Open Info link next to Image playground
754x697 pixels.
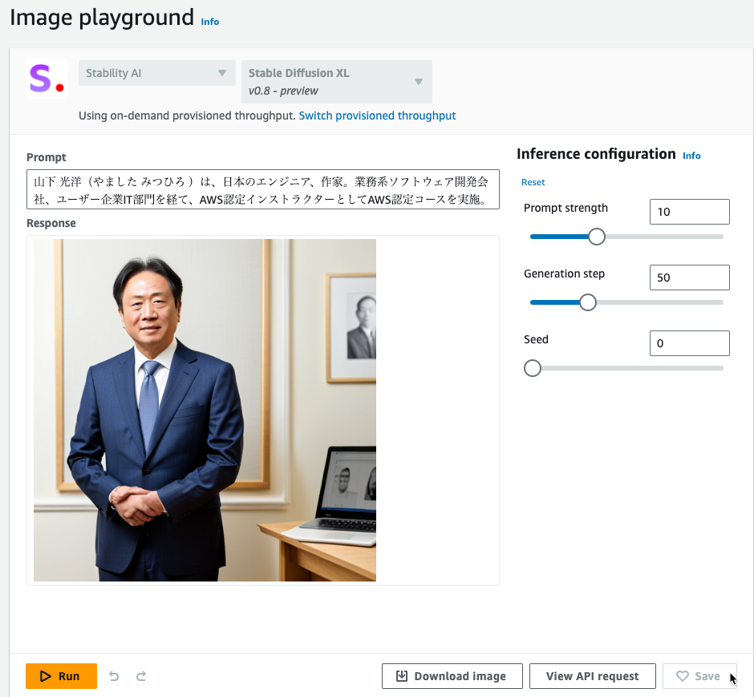point(209,22)
